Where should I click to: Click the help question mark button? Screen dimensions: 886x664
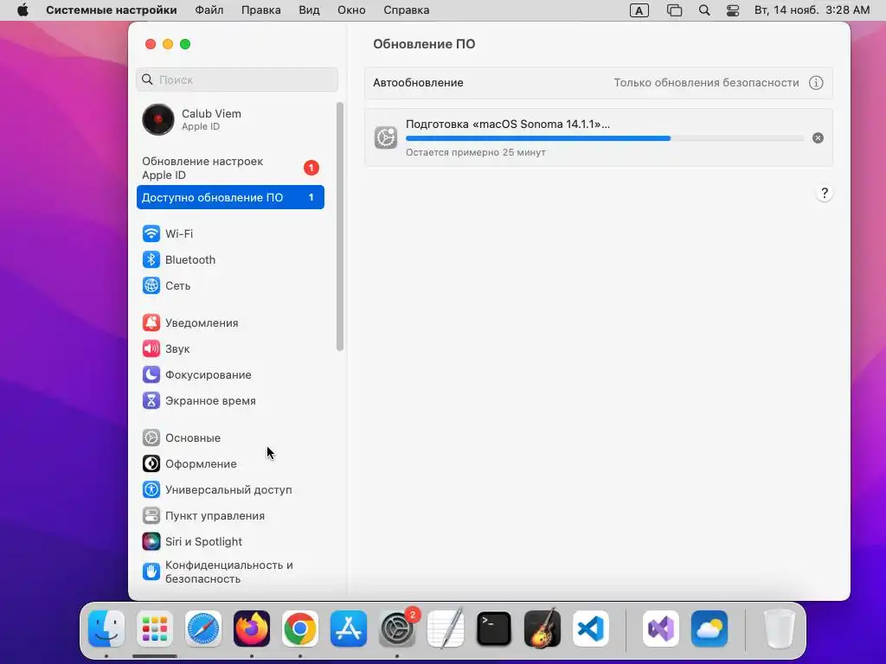click(x=825, y=193)
